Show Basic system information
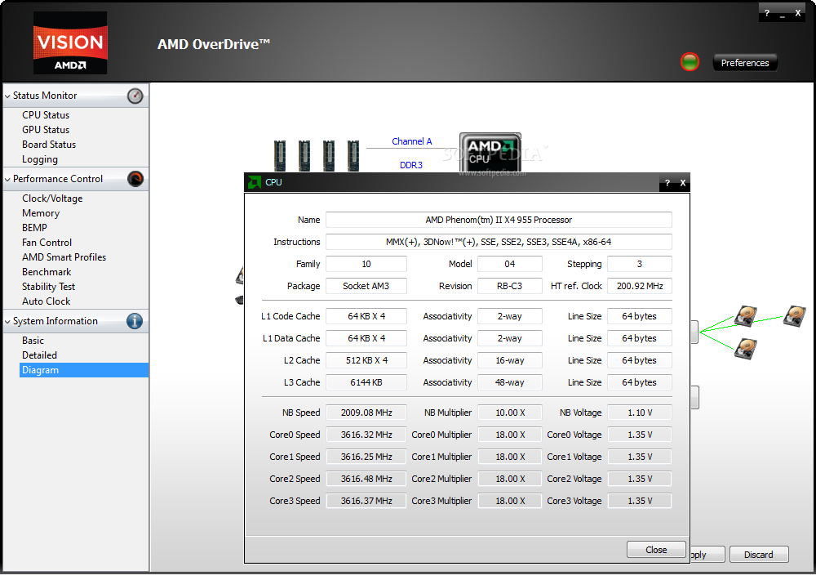The height and width of the screenshot is (580, 816). click(33, 341)
